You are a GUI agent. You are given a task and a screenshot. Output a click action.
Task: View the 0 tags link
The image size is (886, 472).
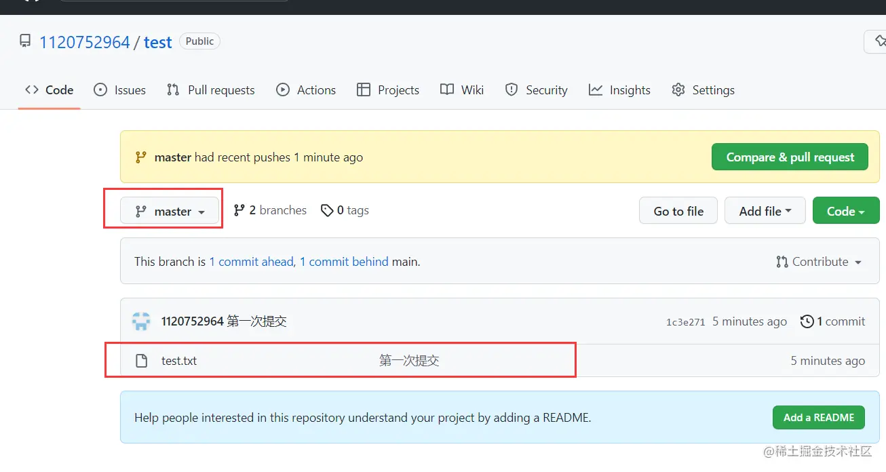coord(345,210)
